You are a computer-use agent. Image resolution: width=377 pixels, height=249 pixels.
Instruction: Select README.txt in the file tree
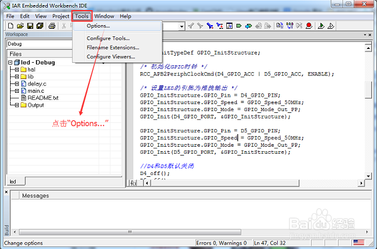coord(43,98)
